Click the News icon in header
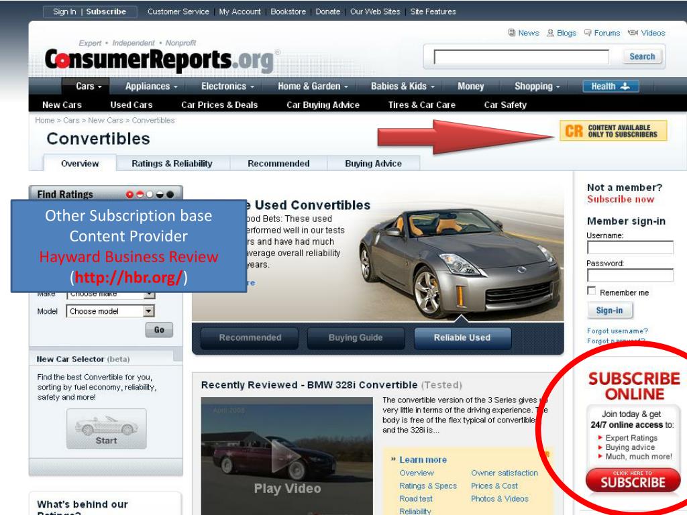687x515 pixels. [x=511, y=33]
